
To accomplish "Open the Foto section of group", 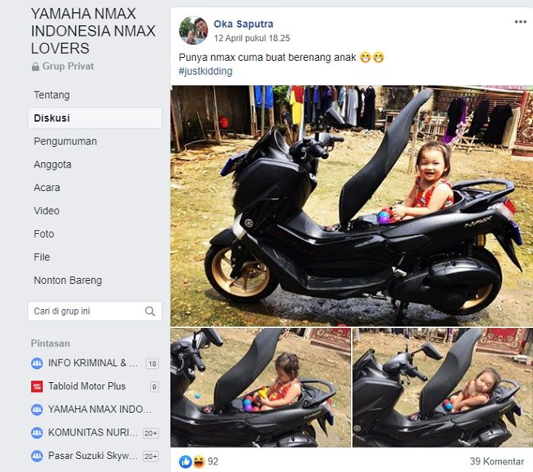I will [x=43, y=234].
